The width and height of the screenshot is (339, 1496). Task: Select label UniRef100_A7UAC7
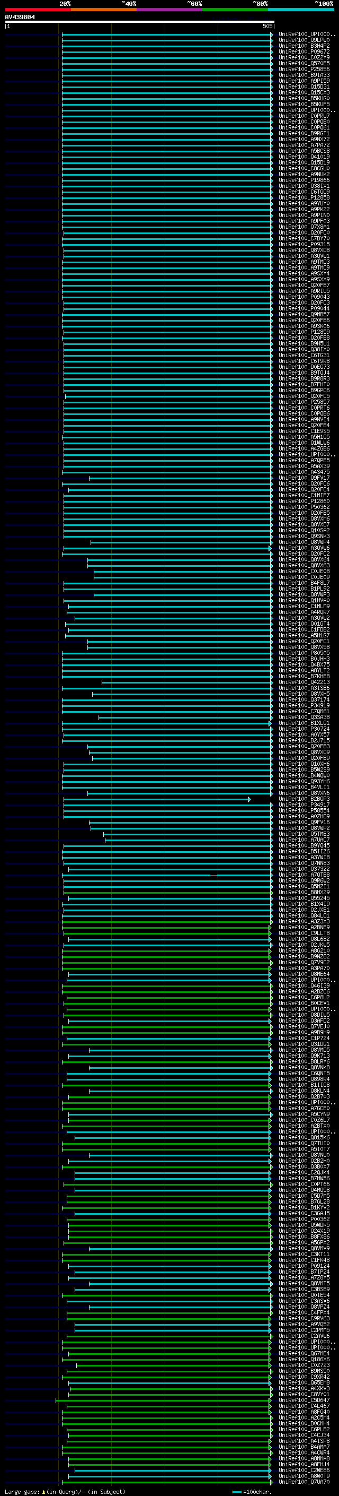pos(304,840)
